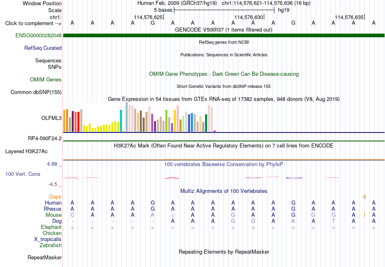Click 'Short Genetic Variants from dbSNP release 155'

[x=224, y=86]
